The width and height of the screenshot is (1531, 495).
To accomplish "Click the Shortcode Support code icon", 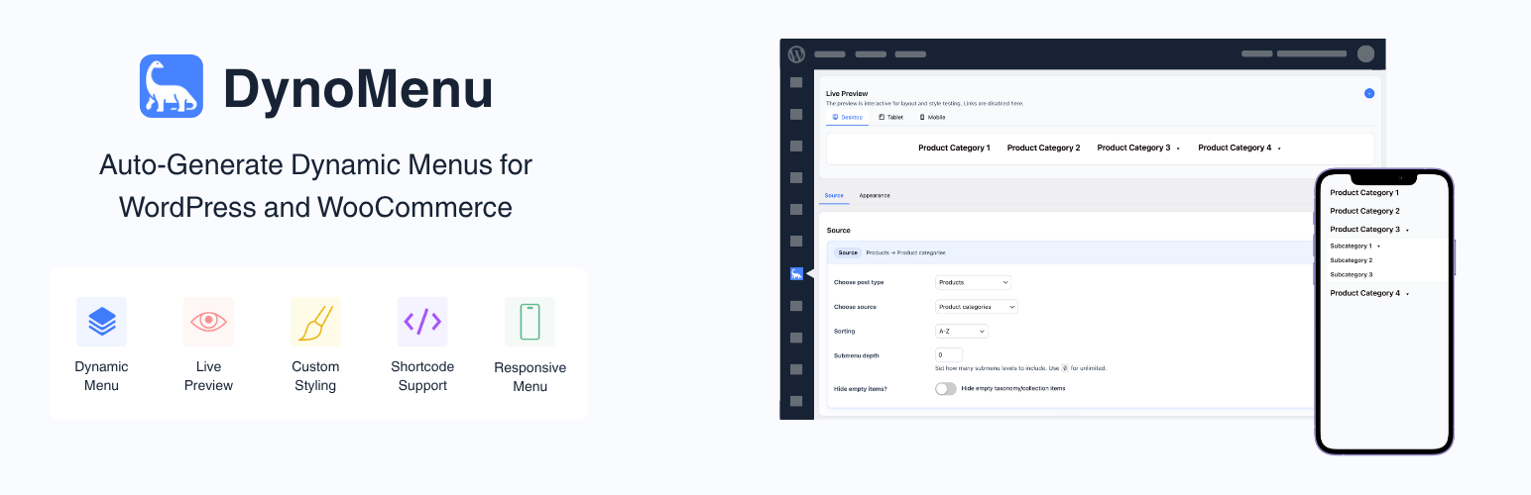I will 422,322.
